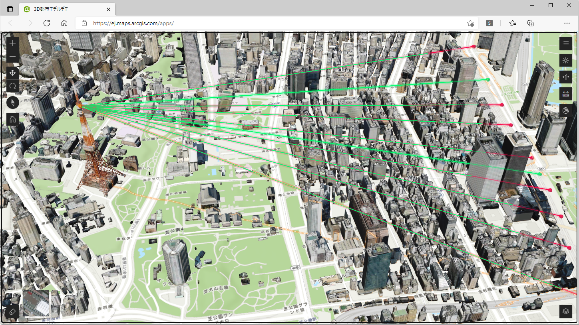The width and height of the screenshot is (579, 325).
Task: Zoom out of the 3D scene
Action: (x=13, y=57)
